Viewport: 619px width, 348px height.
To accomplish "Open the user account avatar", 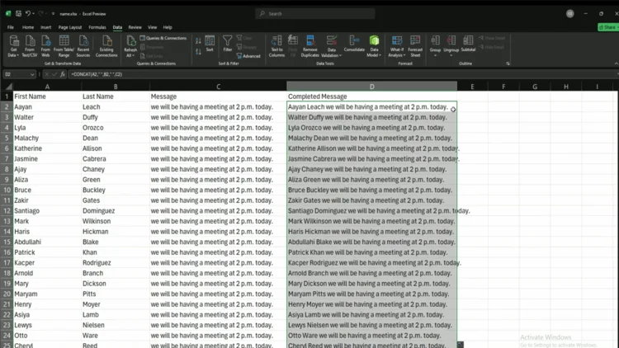I will [x=569, y=14].
